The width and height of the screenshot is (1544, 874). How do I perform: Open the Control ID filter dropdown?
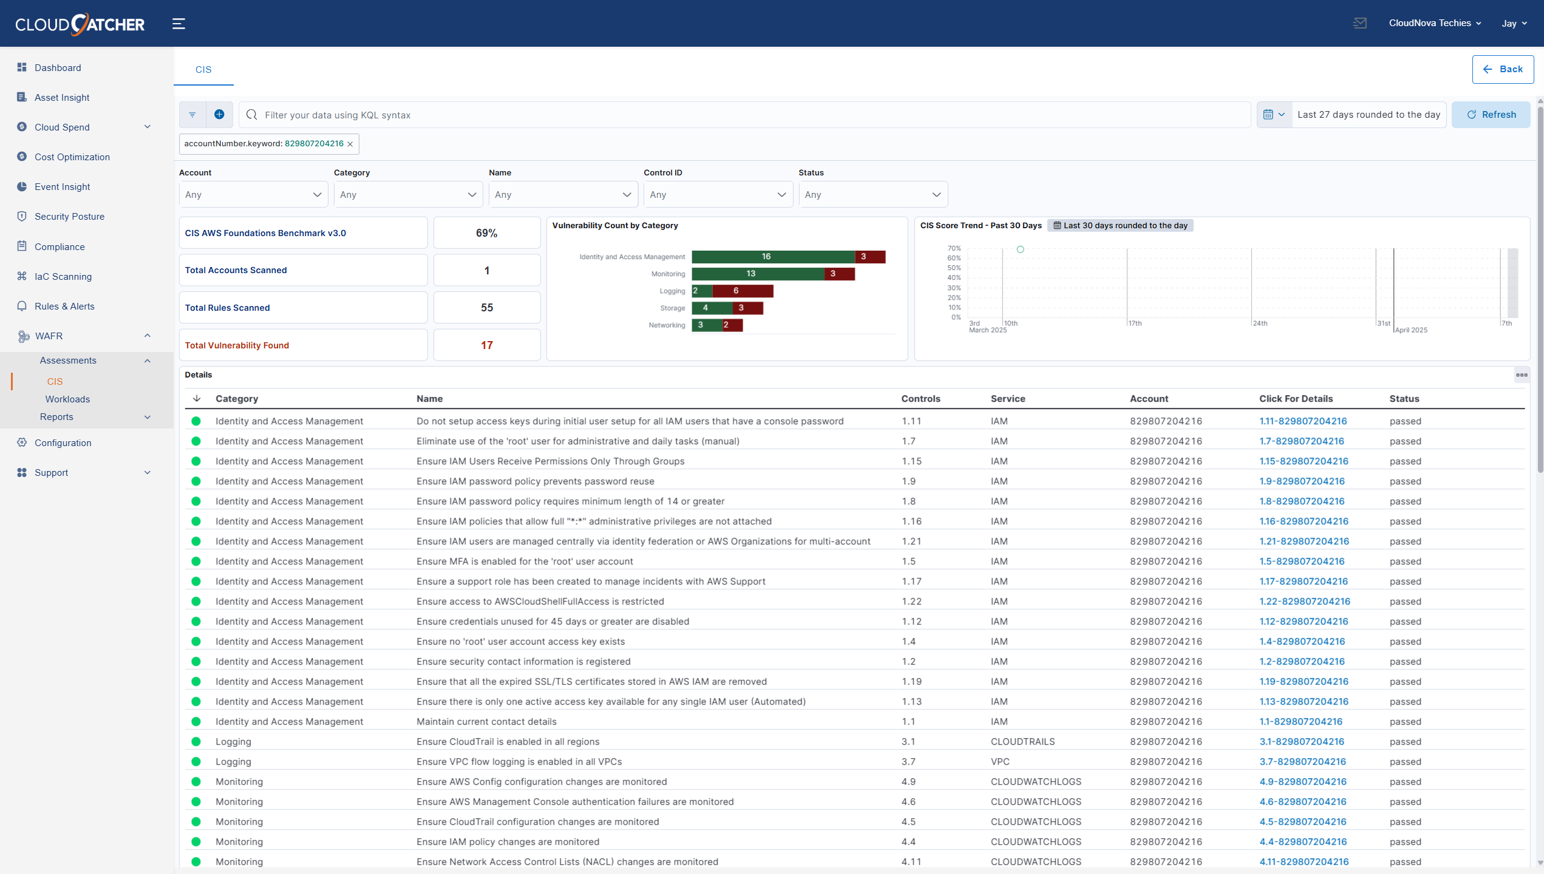pyautogui.click(x=718, y=195)
